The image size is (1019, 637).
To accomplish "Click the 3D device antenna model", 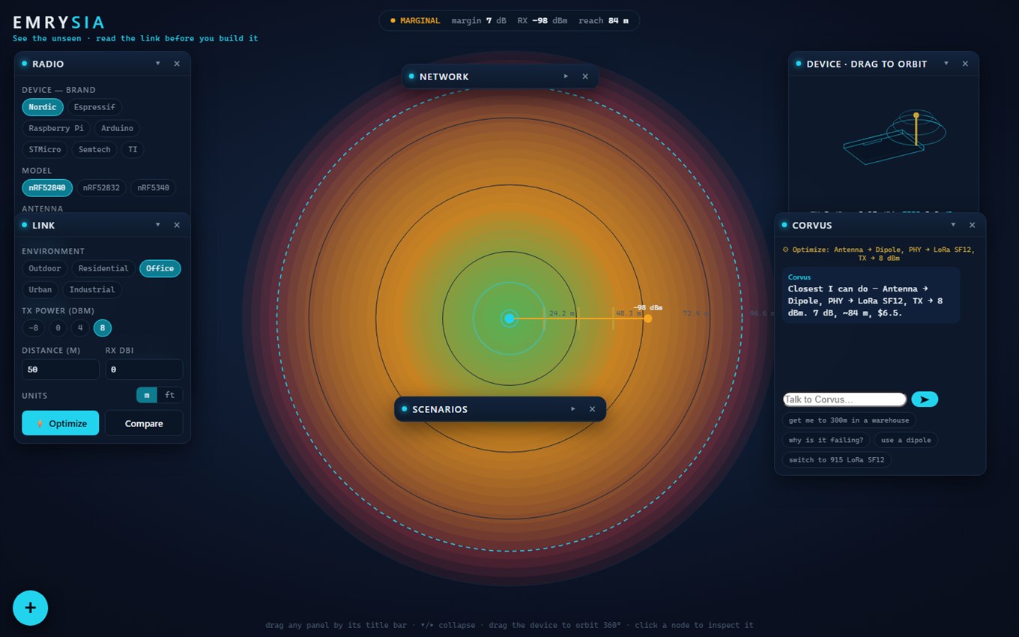I will pyautogui.click(x=895, y=139).
